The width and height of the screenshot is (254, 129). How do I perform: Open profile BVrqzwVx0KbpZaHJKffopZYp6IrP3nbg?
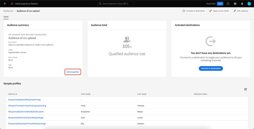[x=24, y=100]
